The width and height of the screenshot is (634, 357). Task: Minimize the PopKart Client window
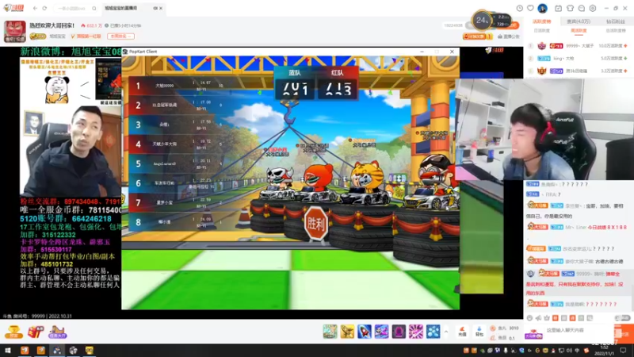(x=422, y=52)
